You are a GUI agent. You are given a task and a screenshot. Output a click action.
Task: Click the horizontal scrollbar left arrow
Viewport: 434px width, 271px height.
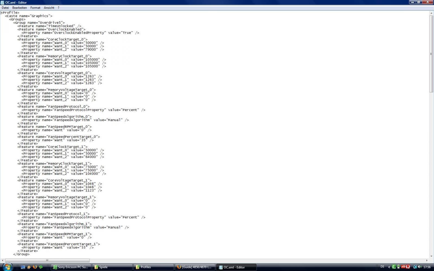[2, 260]
